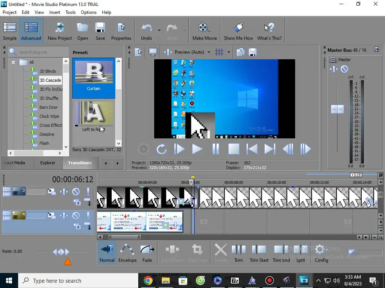The width and height of the screenshot is (385, 288).
Task: Click the Trim Start button
Action: (259, 253)
